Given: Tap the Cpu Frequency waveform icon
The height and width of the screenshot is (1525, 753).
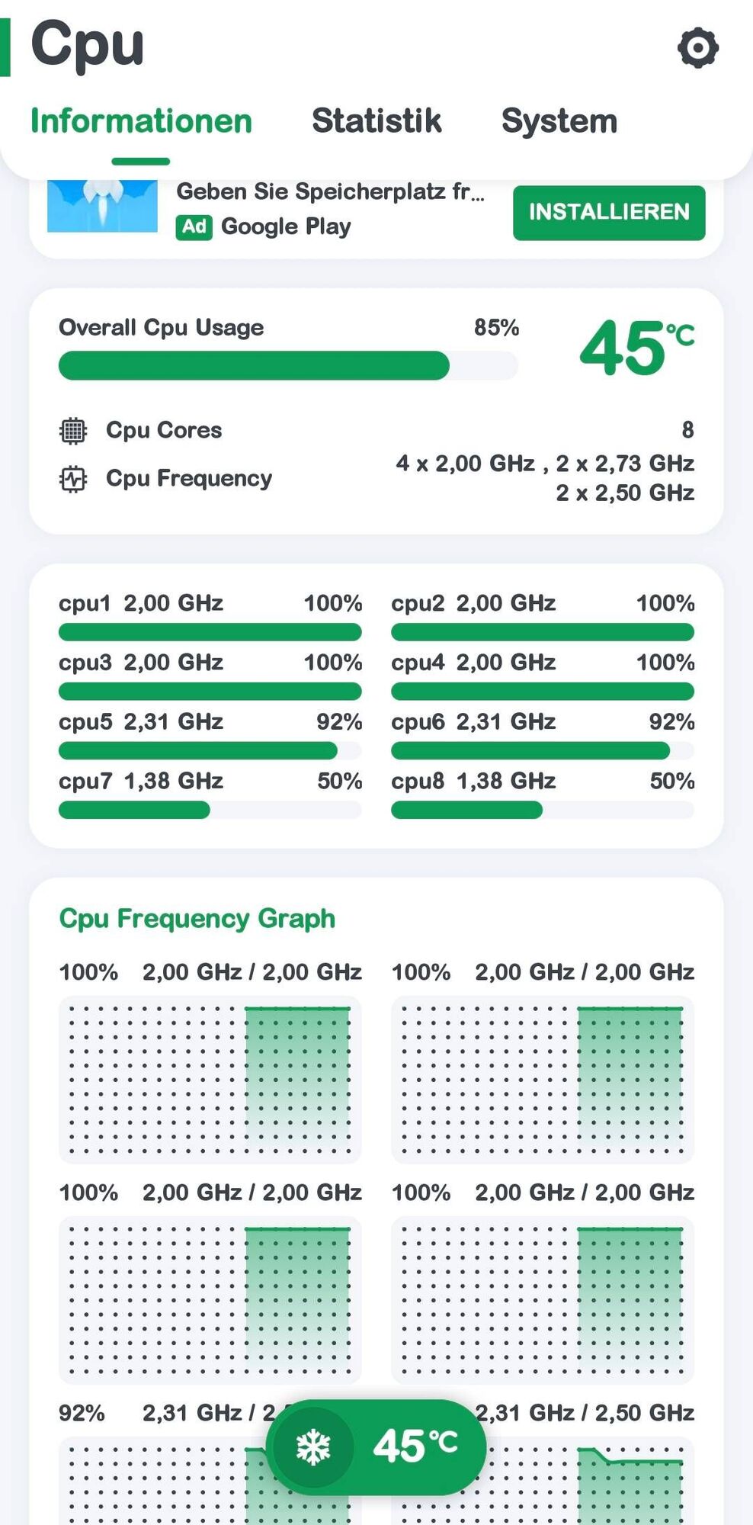Looking at the screenshot, I should click(73, 479).
